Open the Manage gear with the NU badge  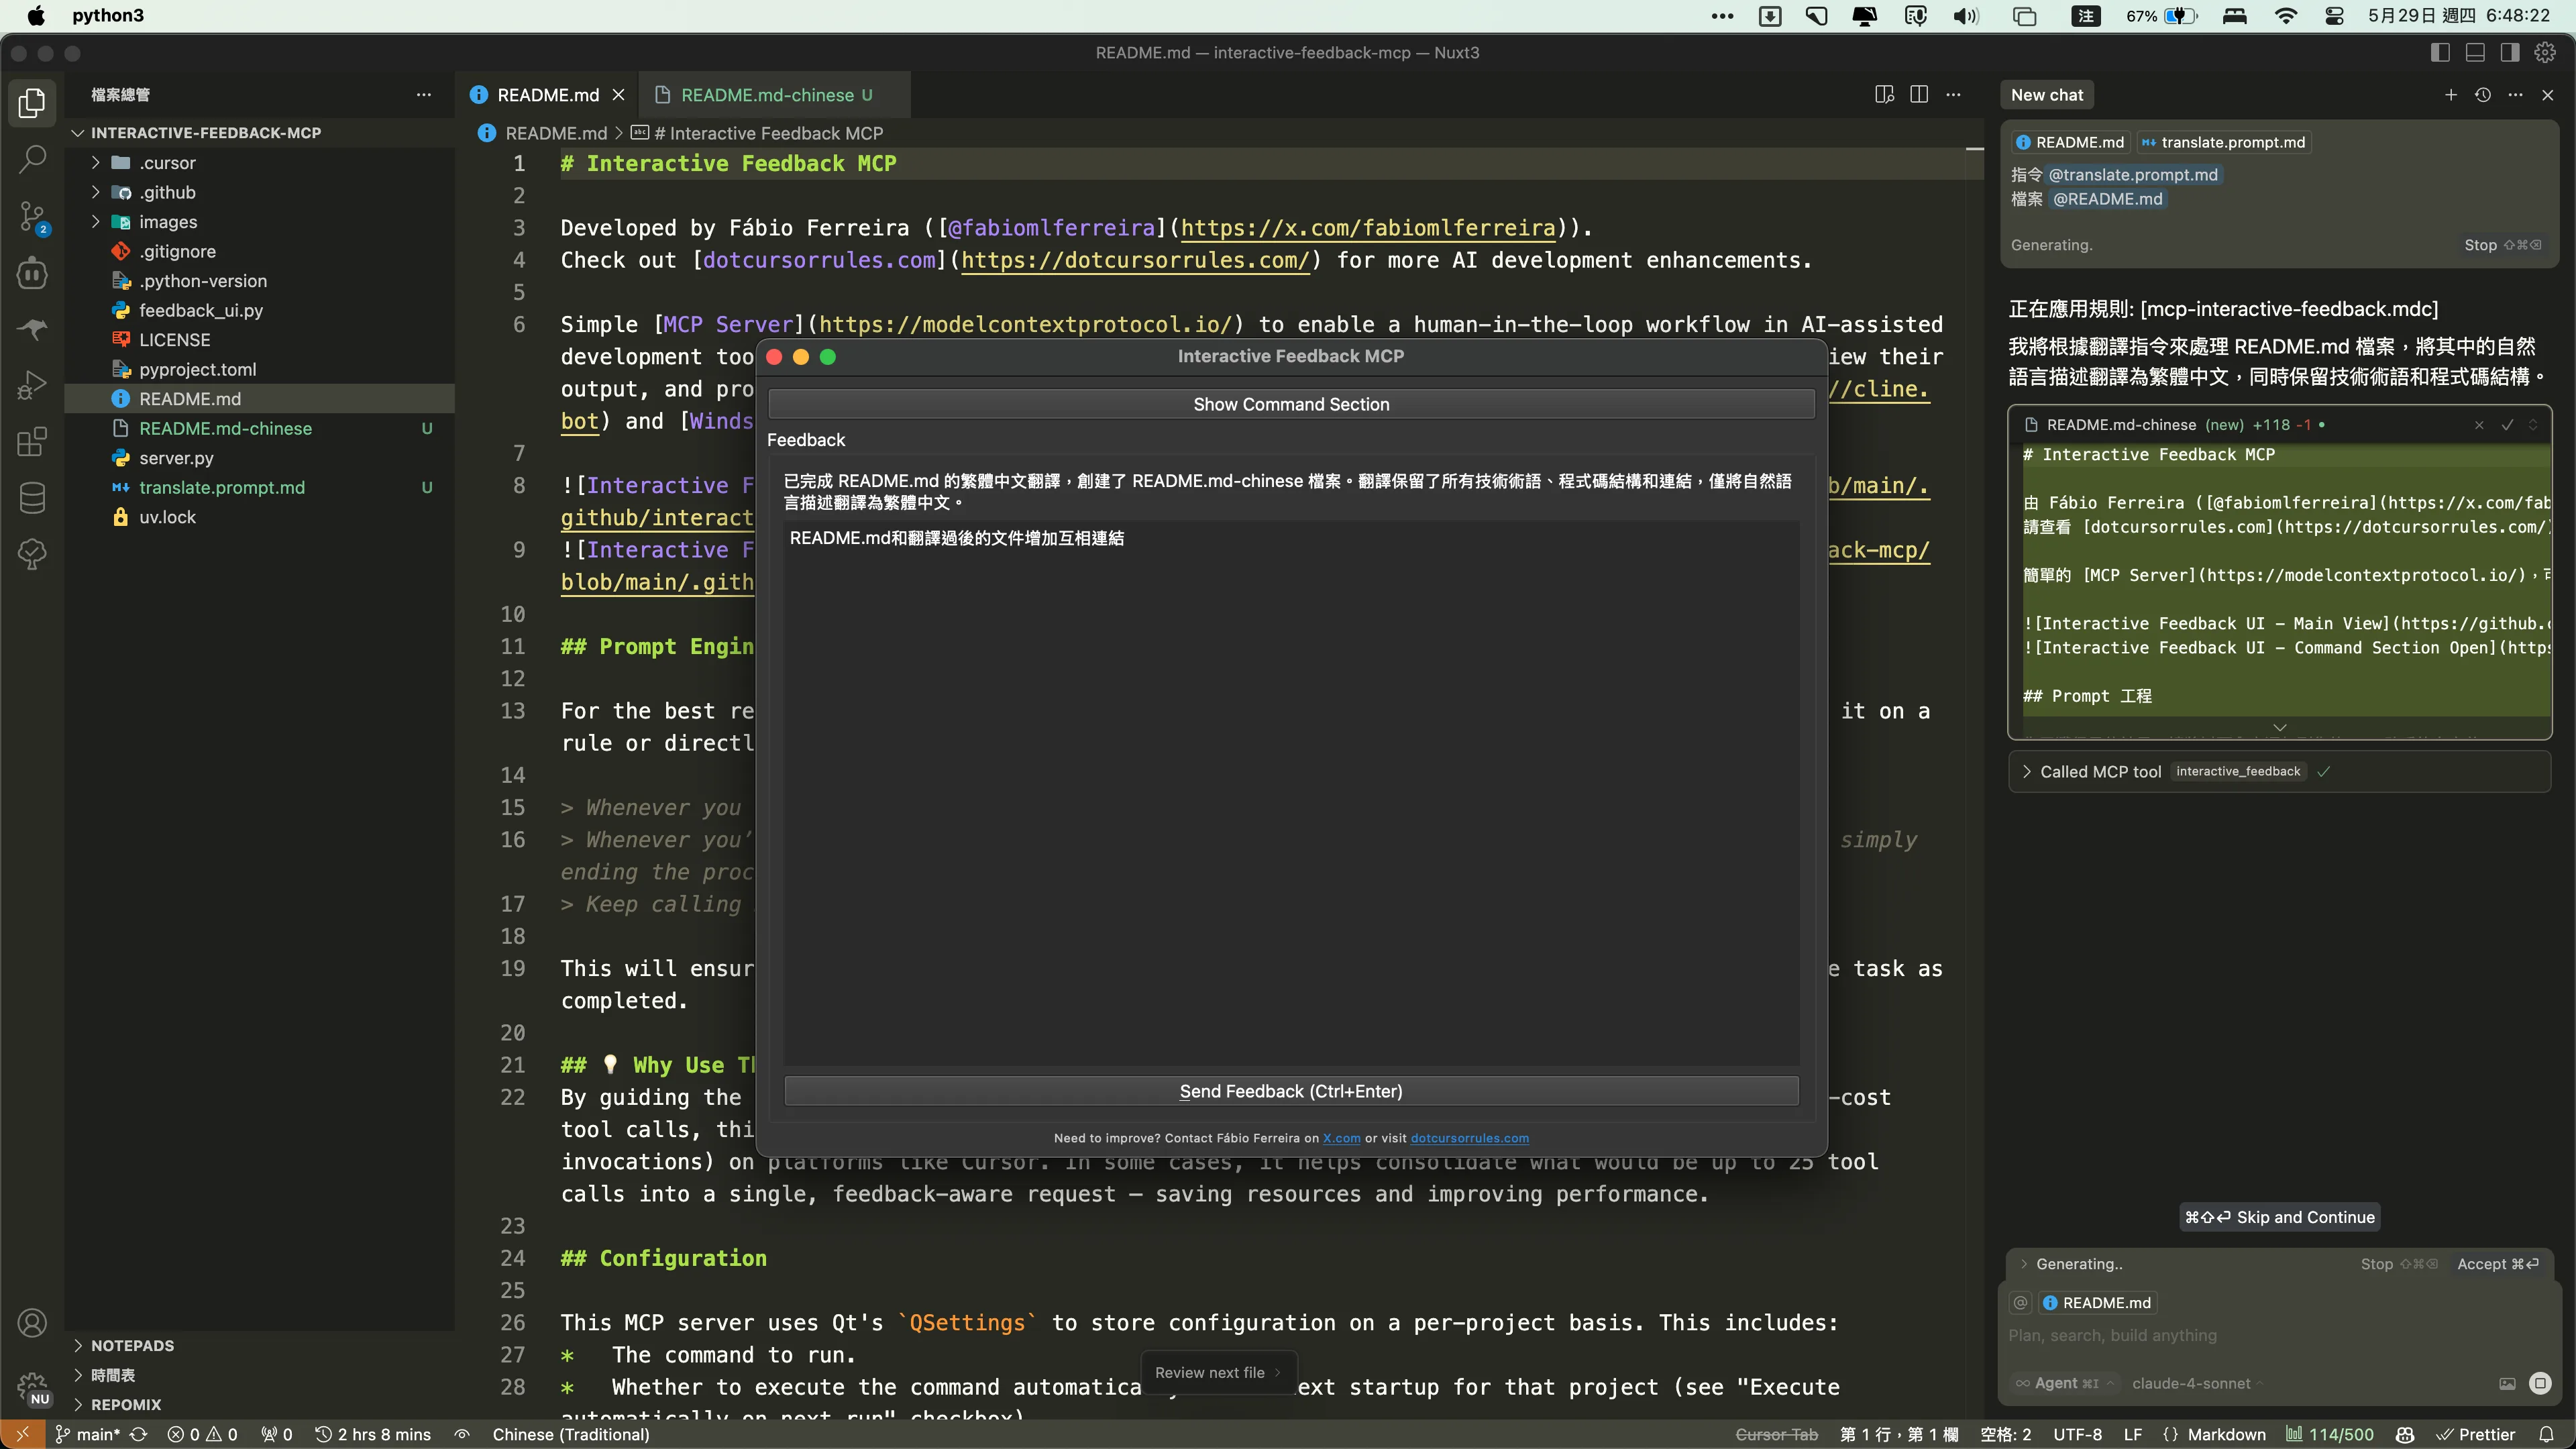(x=32, y=1387)
